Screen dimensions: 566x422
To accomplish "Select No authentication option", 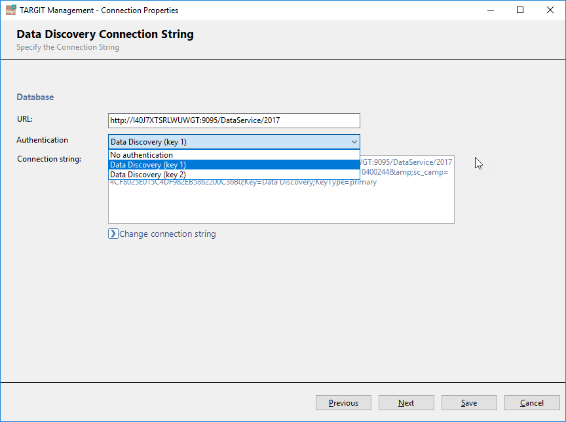I will click(x=234, y=155).
